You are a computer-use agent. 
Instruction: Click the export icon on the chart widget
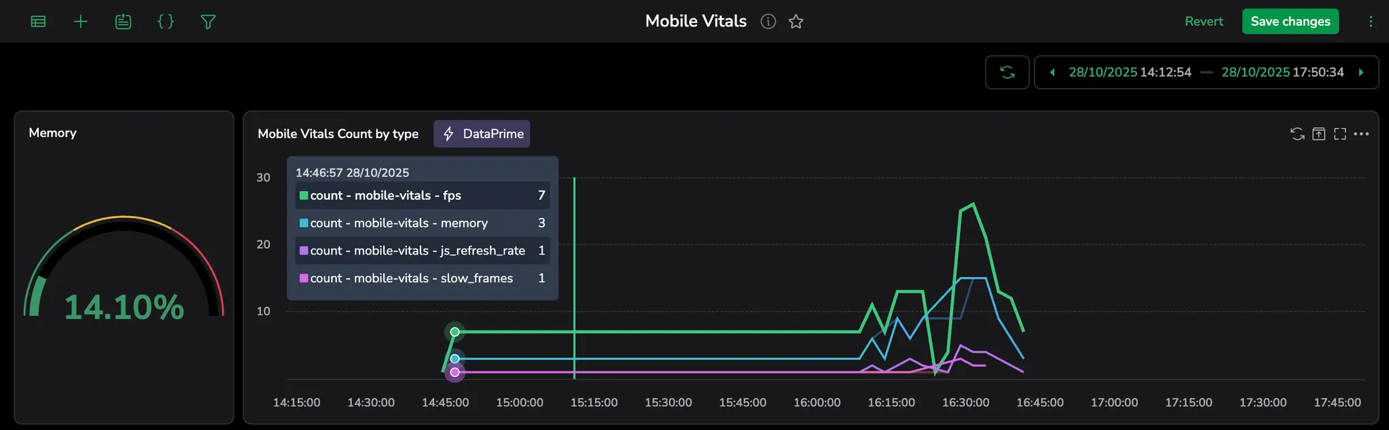[x=1318, y=134]
